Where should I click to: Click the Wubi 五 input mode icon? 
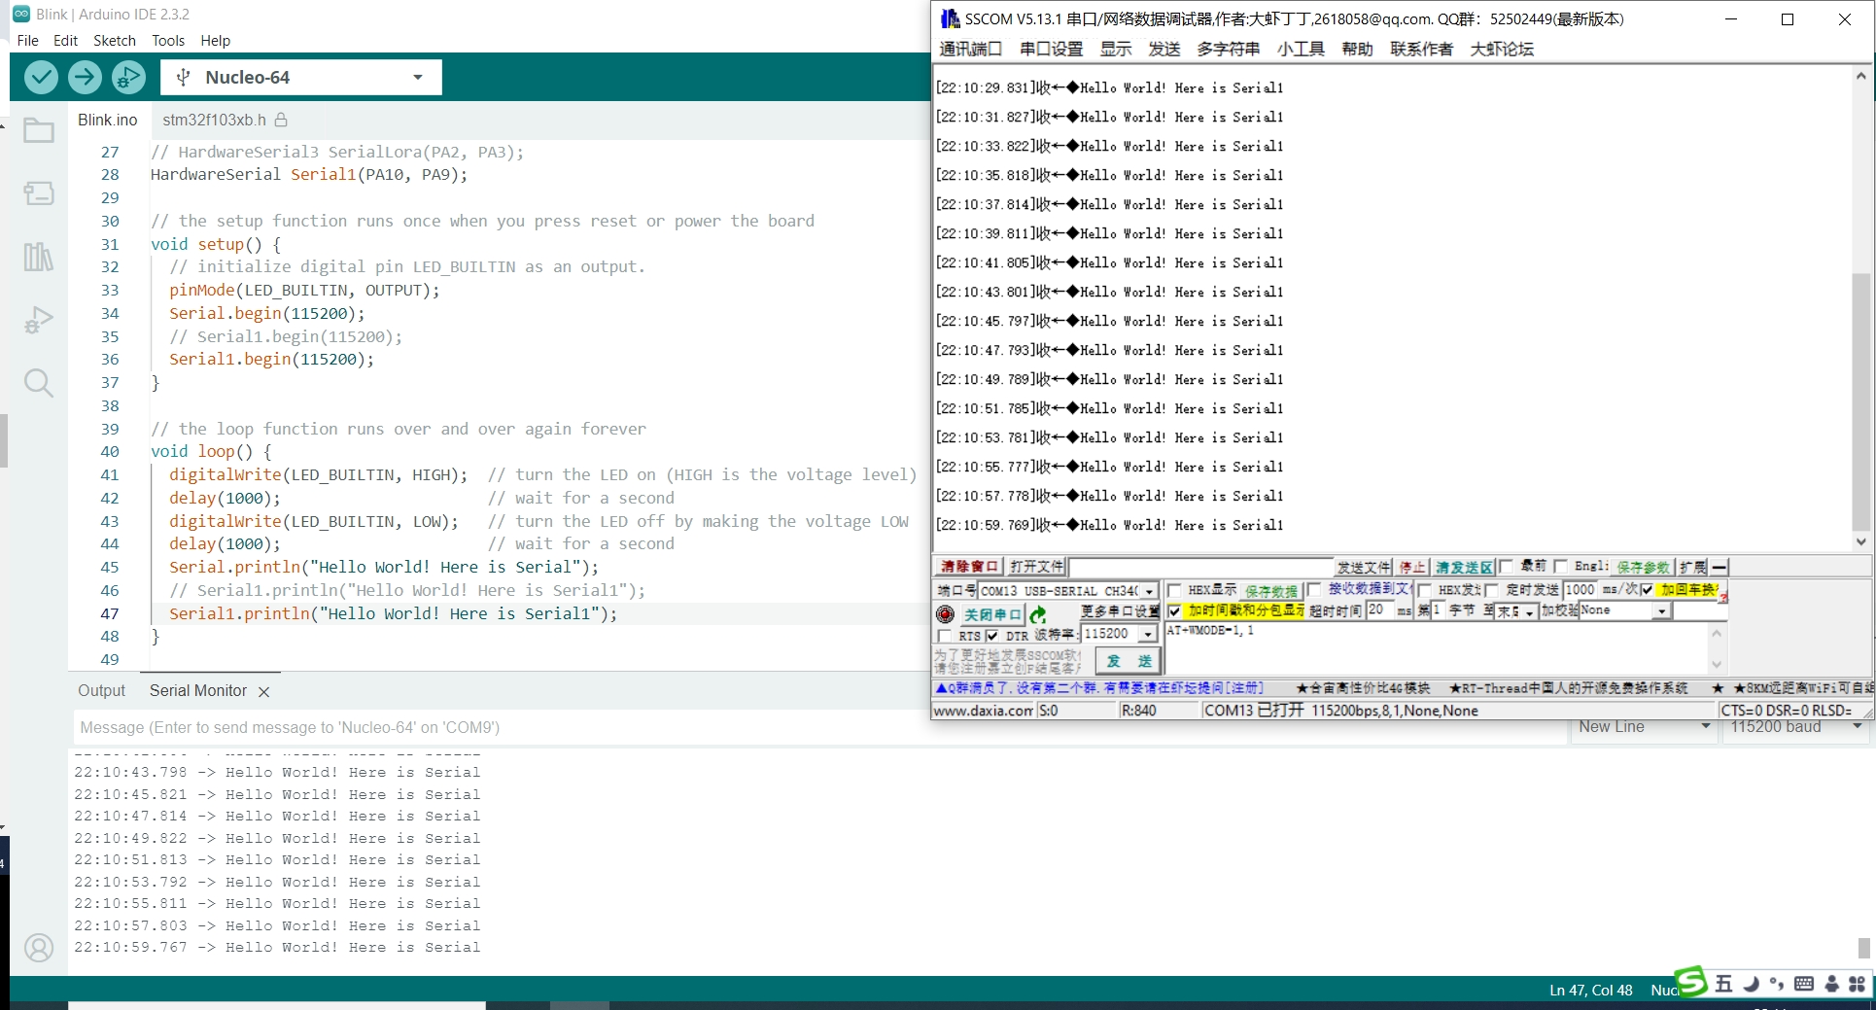pos(1723,984)
